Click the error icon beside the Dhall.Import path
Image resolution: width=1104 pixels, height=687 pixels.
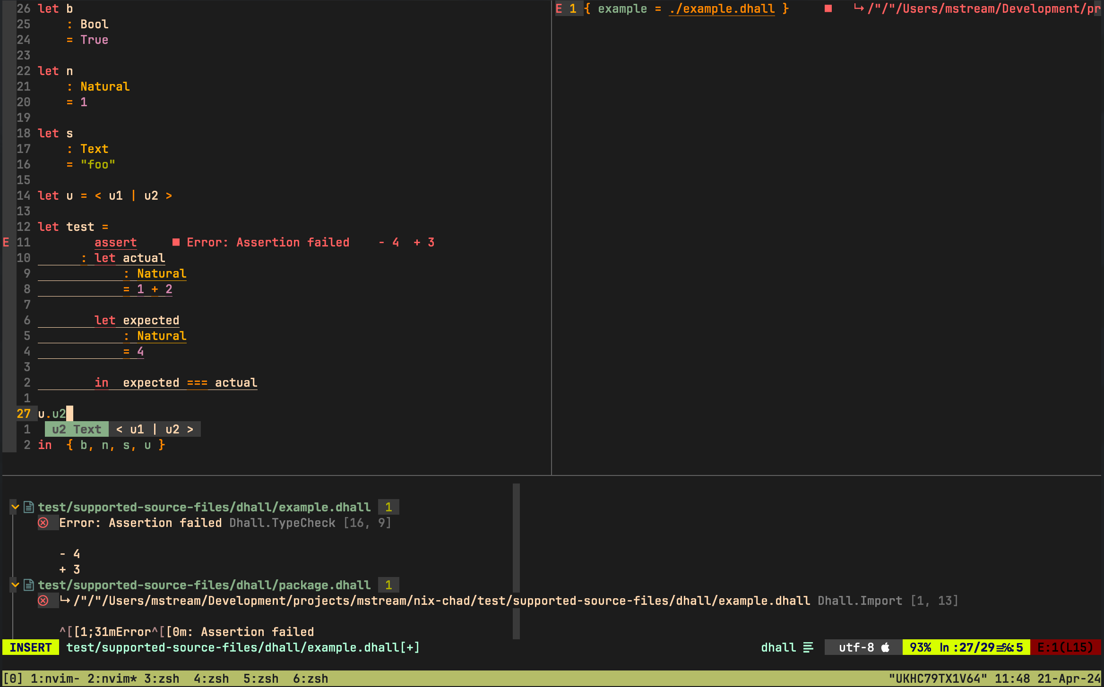tap(43, 601)
